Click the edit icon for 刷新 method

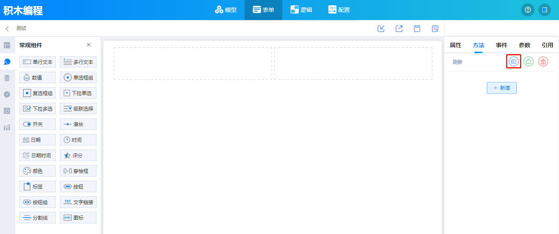click(x=513, y=61)
